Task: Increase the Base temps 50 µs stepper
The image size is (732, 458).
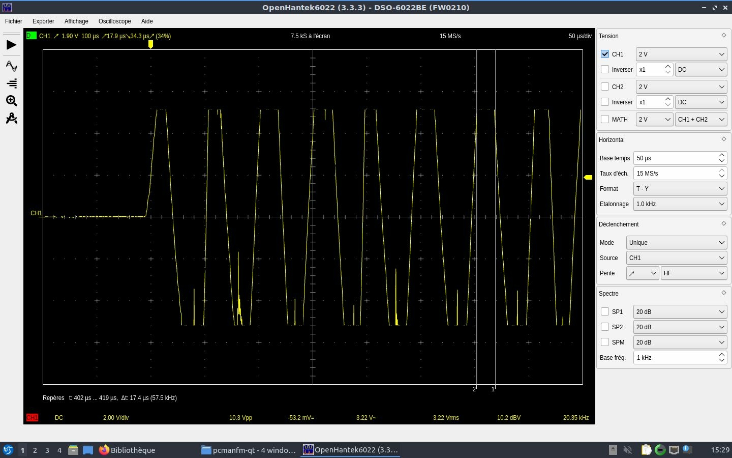Action: point(722,155)
